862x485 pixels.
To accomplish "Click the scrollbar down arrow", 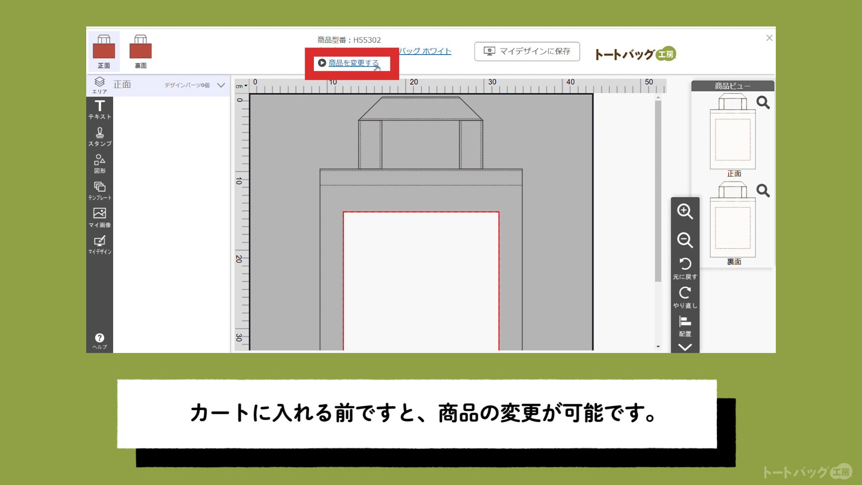I will [658, 347].
